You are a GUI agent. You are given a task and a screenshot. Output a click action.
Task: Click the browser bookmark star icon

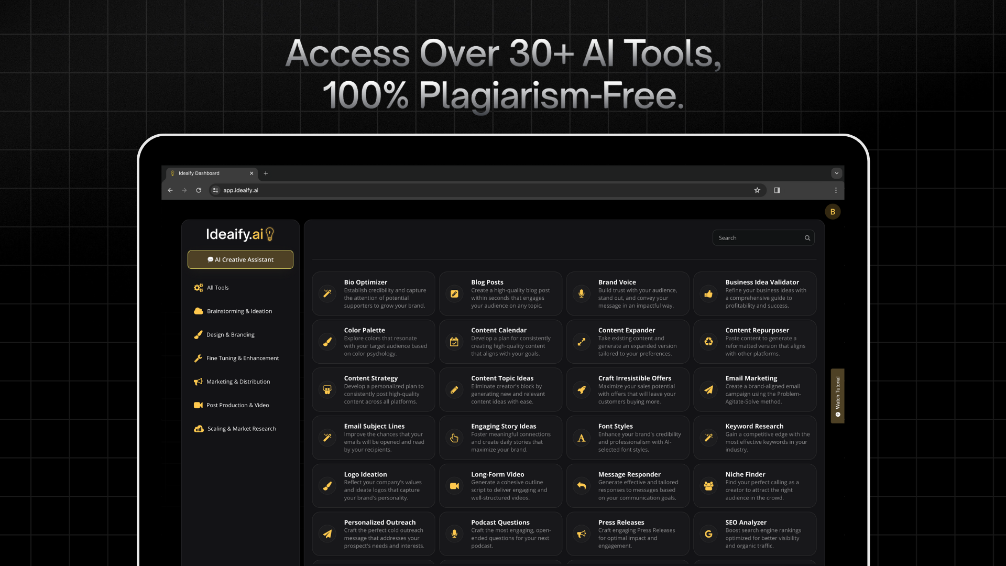coord(757,190)
